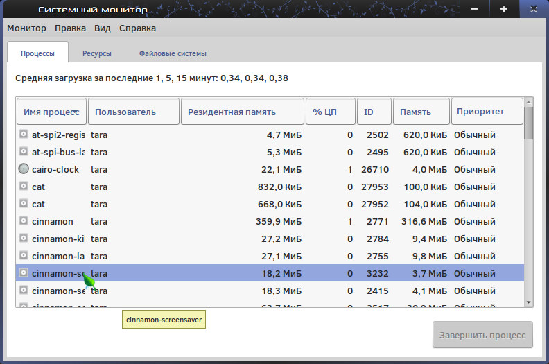Click the cairo-clock process icon
The image size is (549, 364).
[x=24, y=169]
